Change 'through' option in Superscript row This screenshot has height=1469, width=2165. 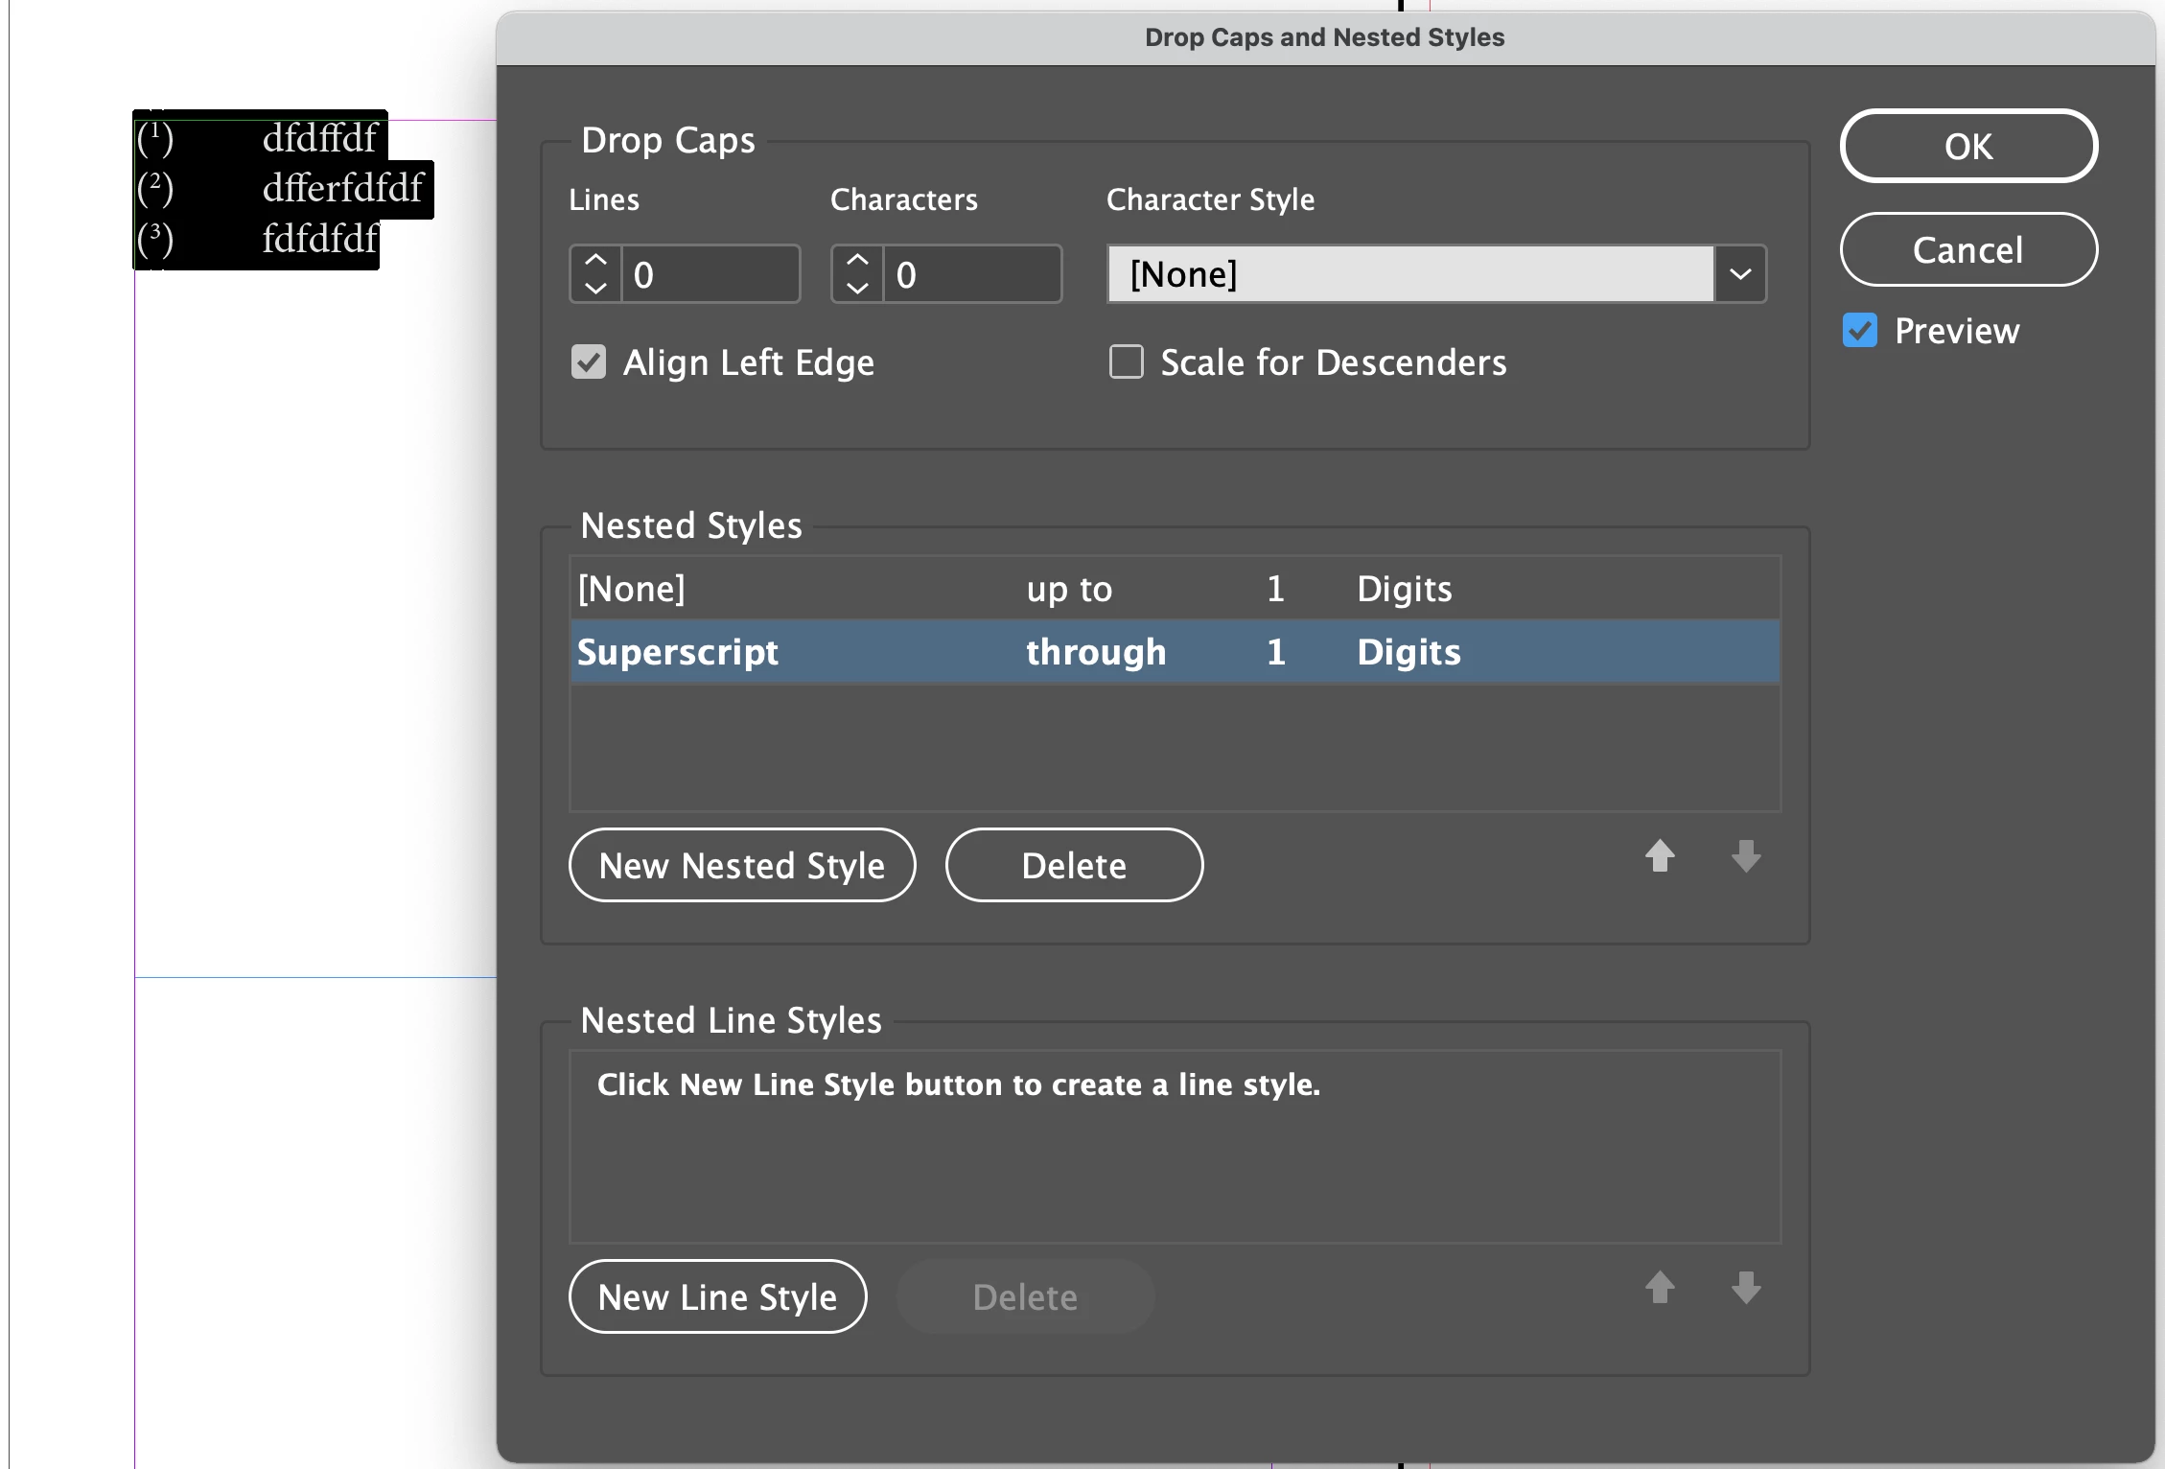point(1096,652)
